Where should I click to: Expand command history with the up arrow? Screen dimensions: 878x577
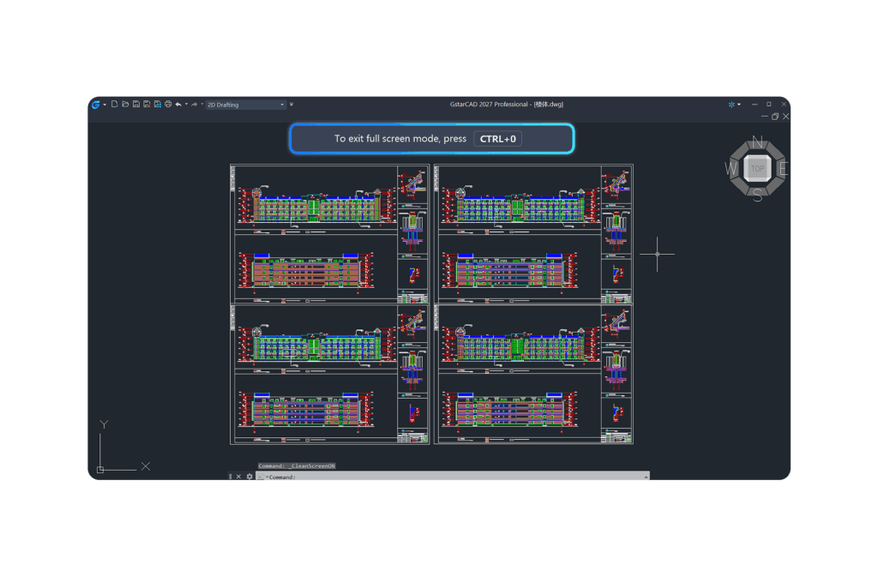pyautogui.click(x=646, y=477)
